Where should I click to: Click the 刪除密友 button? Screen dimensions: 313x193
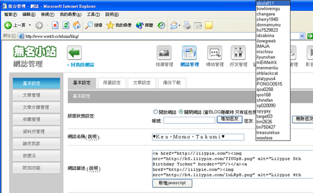coord(303,119)
